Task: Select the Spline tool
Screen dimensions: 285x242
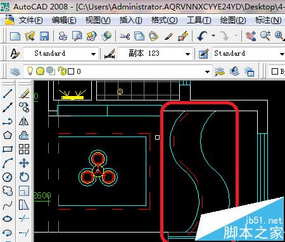Action: click(8, 205)
